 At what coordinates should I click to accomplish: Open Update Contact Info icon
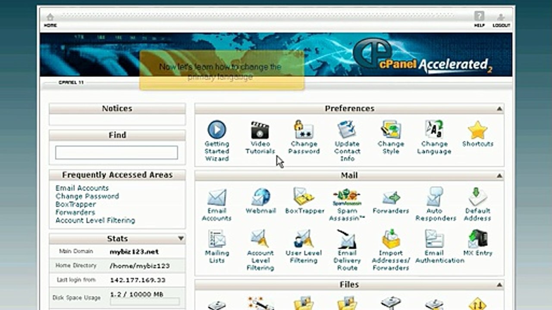(x=347, y=130)
